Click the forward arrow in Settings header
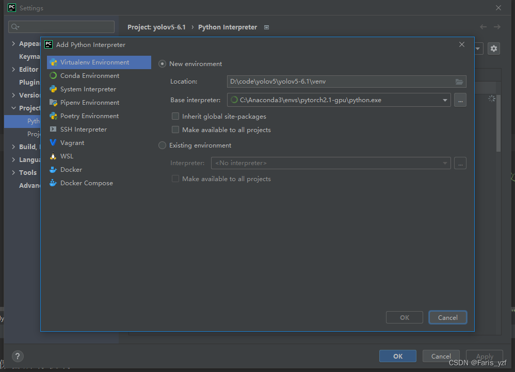This screenshot has width=515, height=372. pyautogui.click(x=497, y=27)
